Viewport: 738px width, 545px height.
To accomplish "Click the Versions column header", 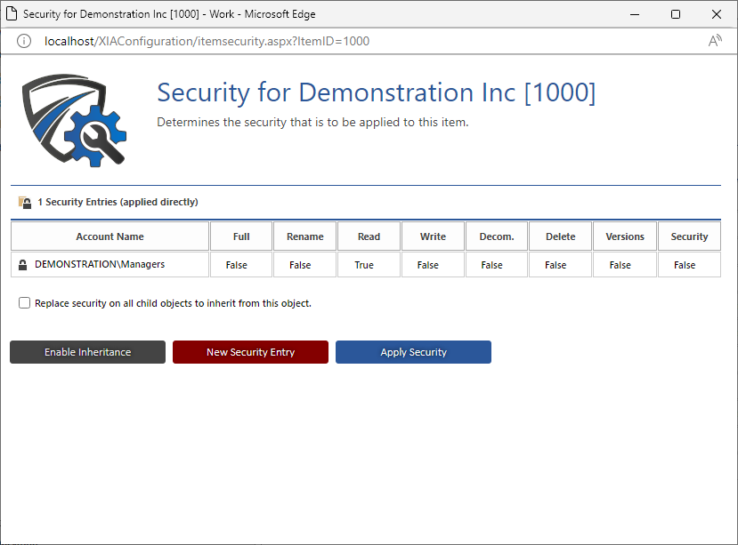I will (625, 236).
